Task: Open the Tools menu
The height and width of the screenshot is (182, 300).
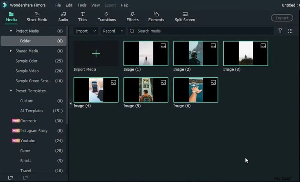Action: 82,5
